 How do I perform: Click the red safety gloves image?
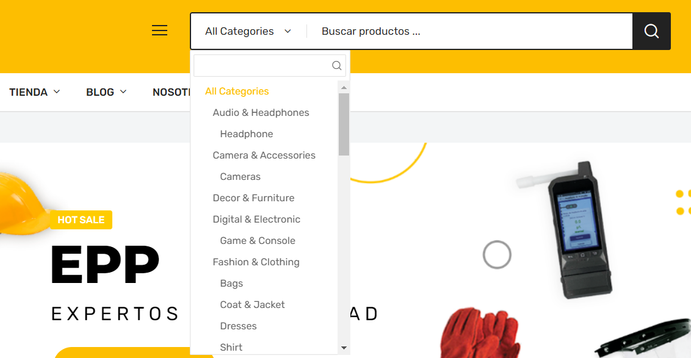[x=480, y=333]
